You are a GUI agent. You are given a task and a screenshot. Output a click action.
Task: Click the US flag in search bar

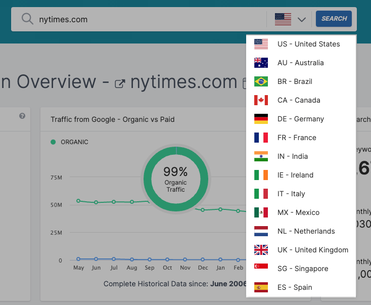[283, 19]
